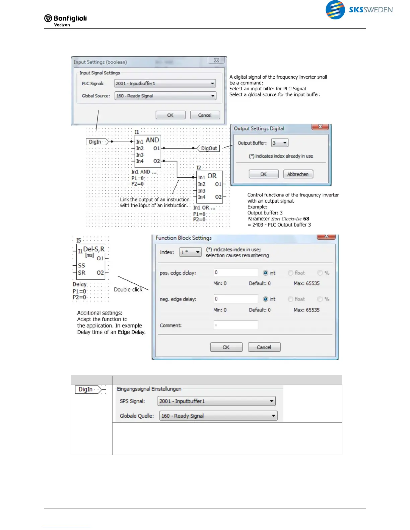Screen dimensions: 410x530
Task: Select the DigIn input block in diagram
Action: point(97,142)
